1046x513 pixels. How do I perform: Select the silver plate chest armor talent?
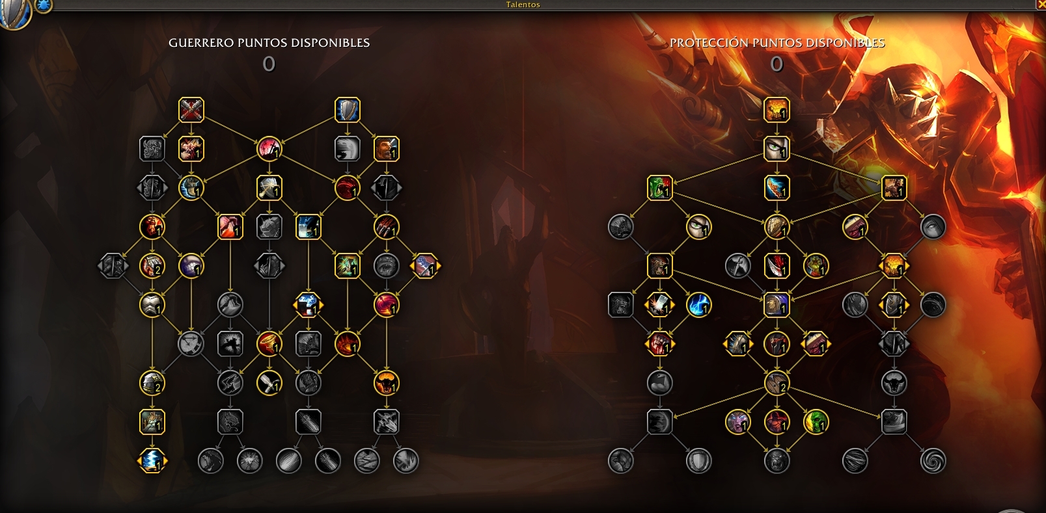tap(152, 305)
